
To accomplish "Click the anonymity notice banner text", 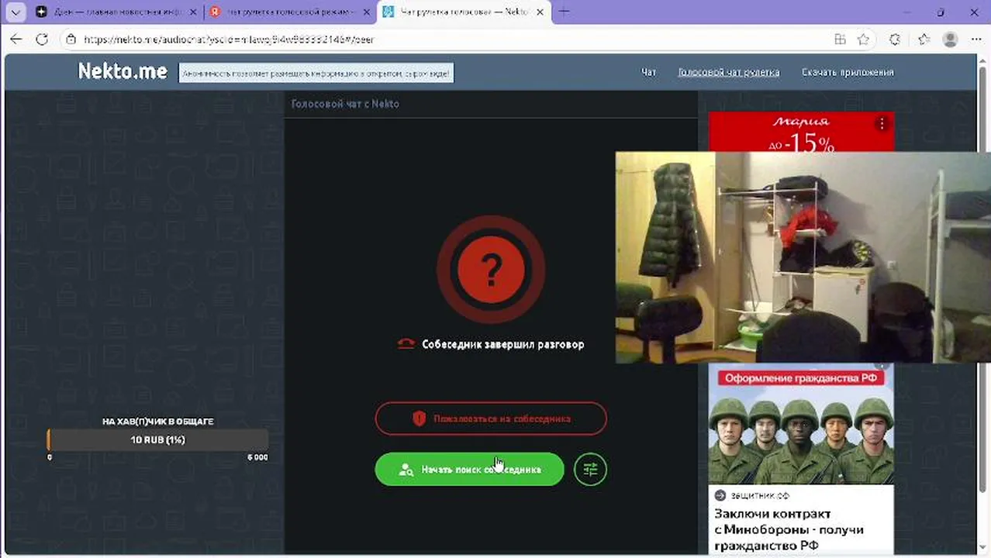I will [x=316, y=73].
